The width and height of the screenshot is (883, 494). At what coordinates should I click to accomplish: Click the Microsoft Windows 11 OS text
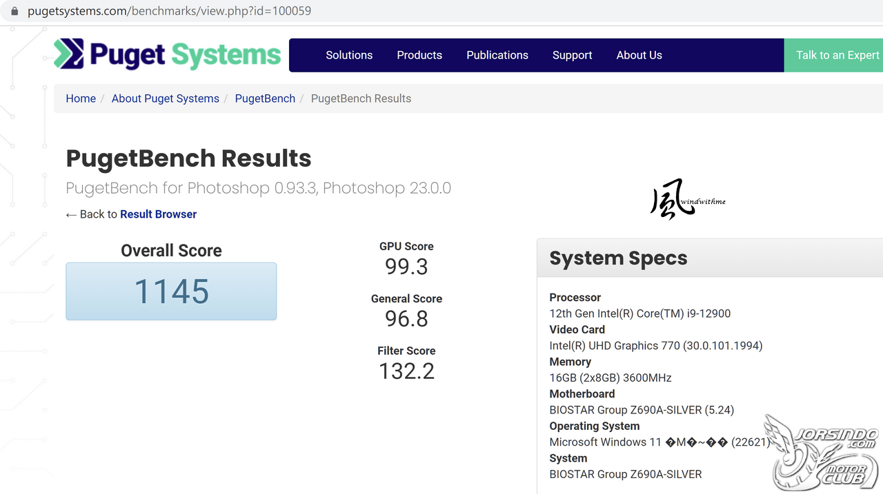point(659,442)
